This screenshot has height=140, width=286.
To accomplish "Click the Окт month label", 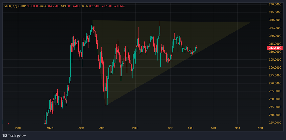I will 214,128.
